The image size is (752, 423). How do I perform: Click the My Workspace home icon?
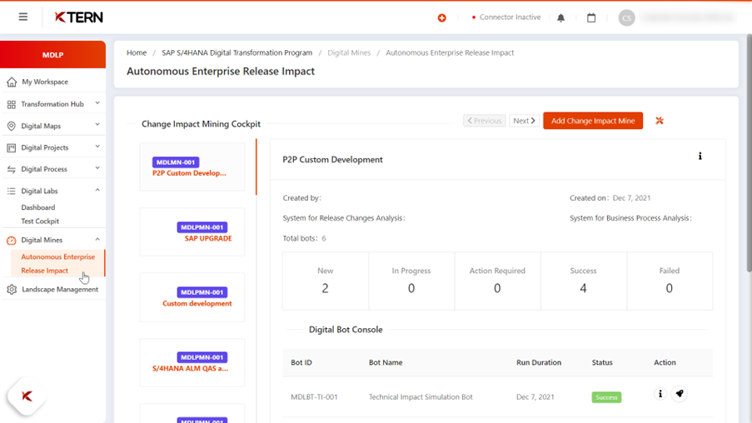[12, 82]
